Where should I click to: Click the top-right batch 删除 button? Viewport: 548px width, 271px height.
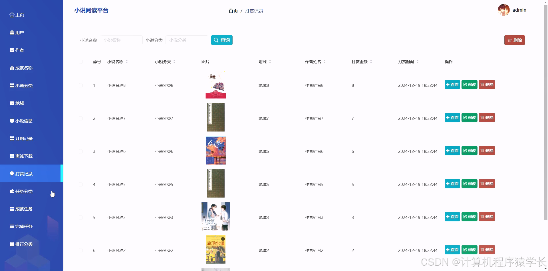(514, 40)
